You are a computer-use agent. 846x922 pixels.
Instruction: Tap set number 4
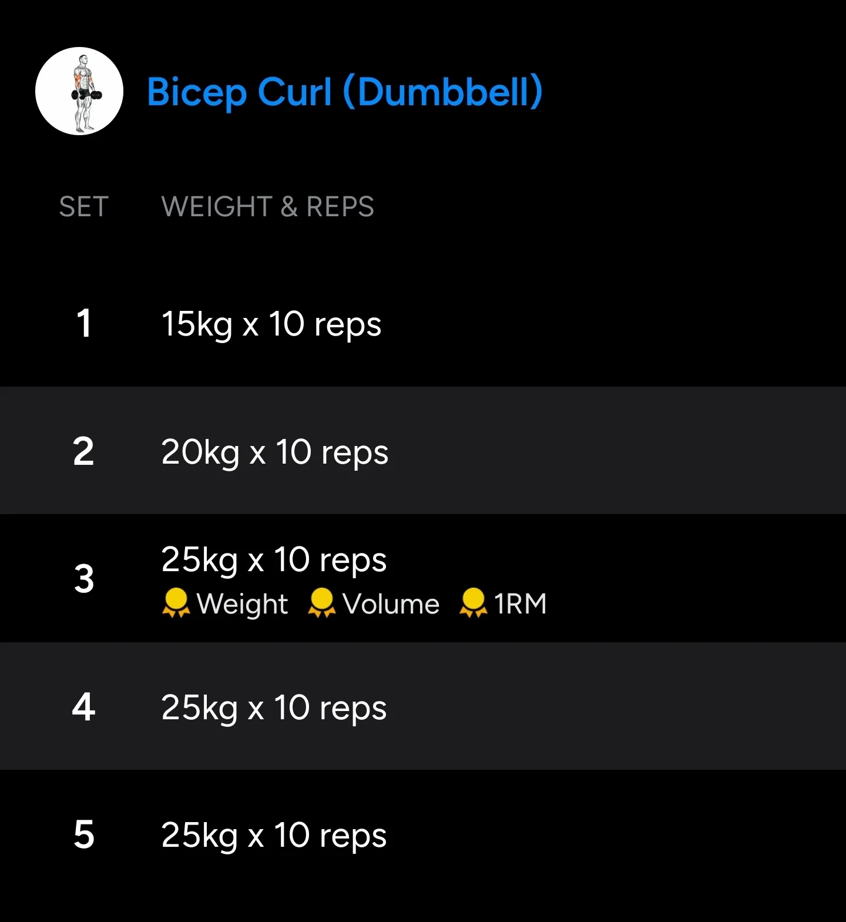point(83,706)
